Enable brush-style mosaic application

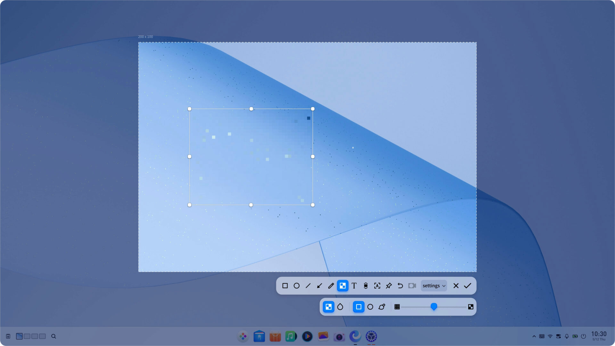[x=381, y=307]
